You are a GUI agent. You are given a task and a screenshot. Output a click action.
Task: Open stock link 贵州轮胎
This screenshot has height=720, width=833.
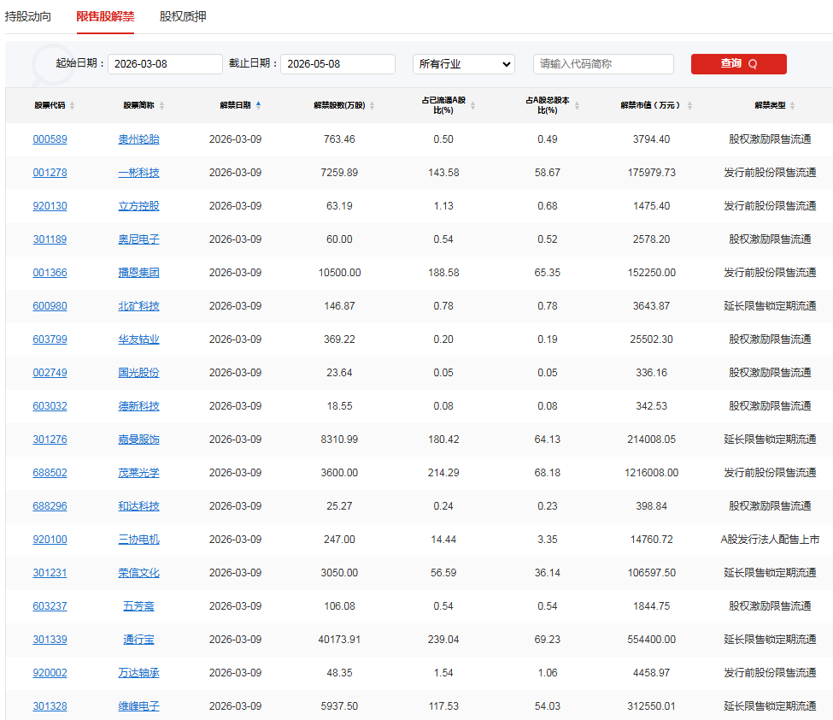pyautogui.click(x=138, y=139)
